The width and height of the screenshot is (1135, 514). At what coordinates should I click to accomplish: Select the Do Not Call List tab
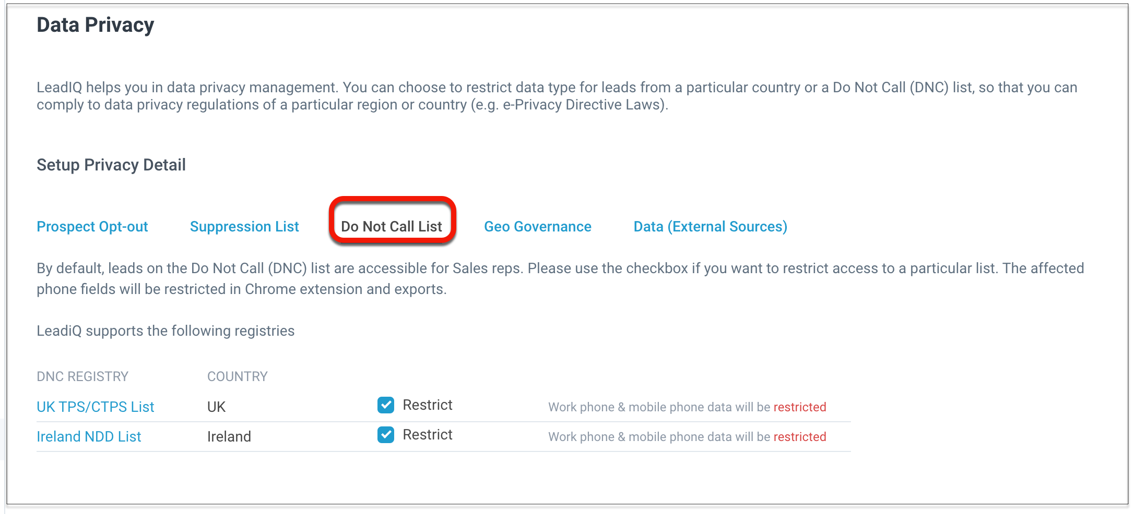(x=392, y=227)
